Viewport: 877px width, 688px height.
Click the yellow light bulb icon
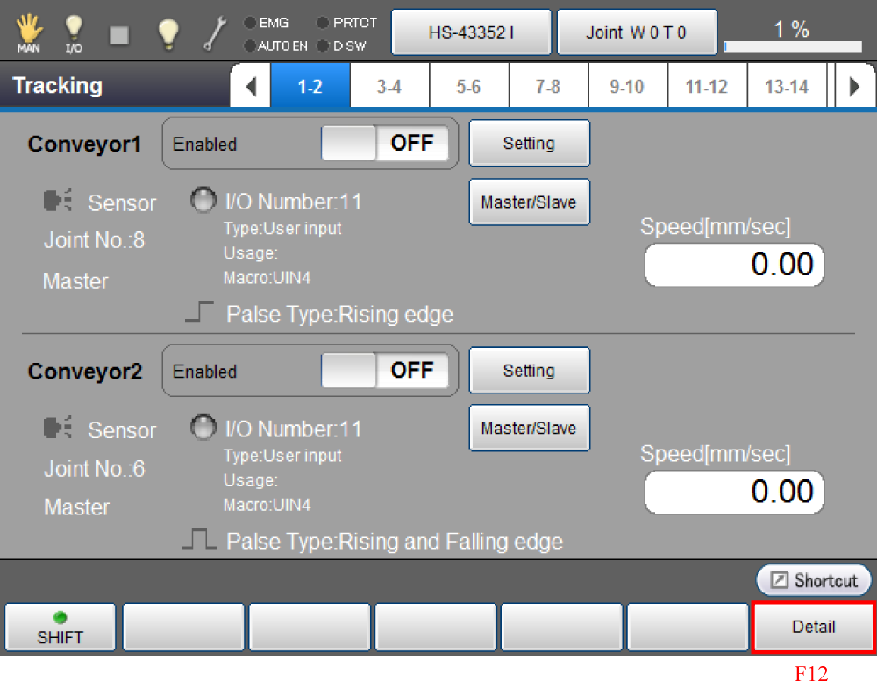168,32
